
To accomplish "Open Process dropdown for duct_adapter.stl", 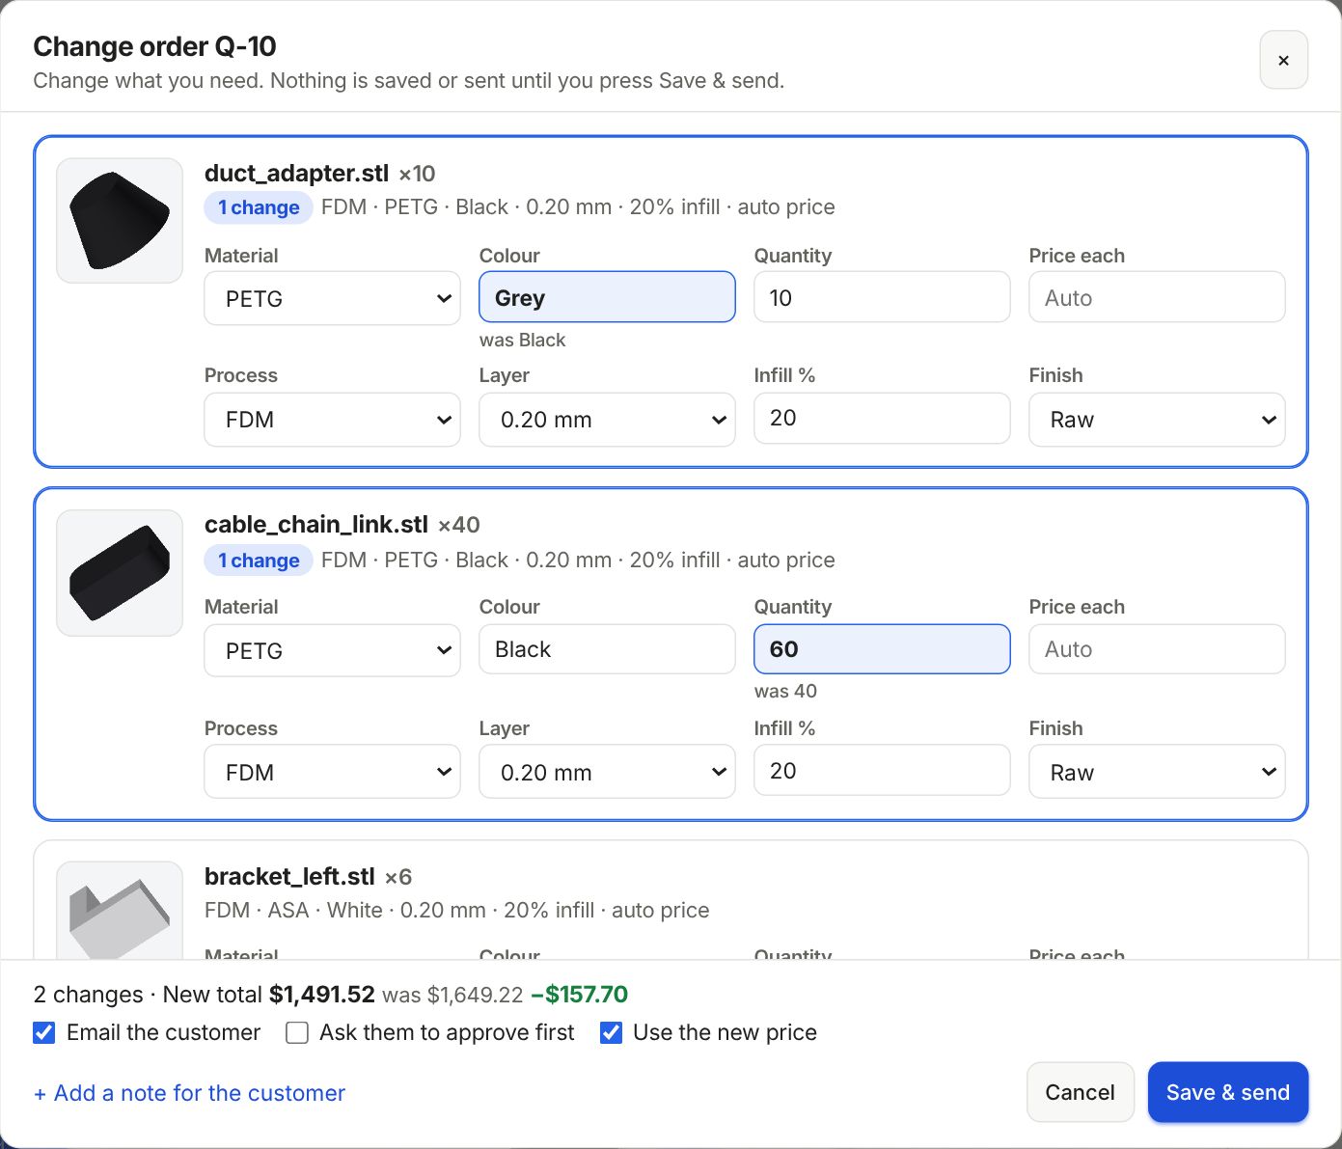I will (x=332, y=420).
